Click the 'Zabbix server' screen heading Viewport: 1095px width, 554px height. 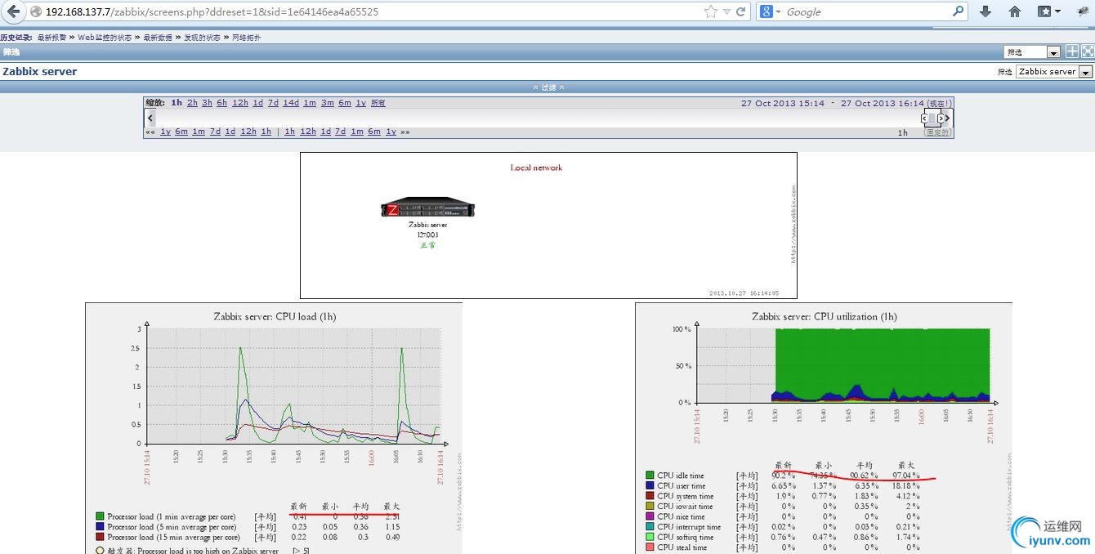click(x=39, y=72)
